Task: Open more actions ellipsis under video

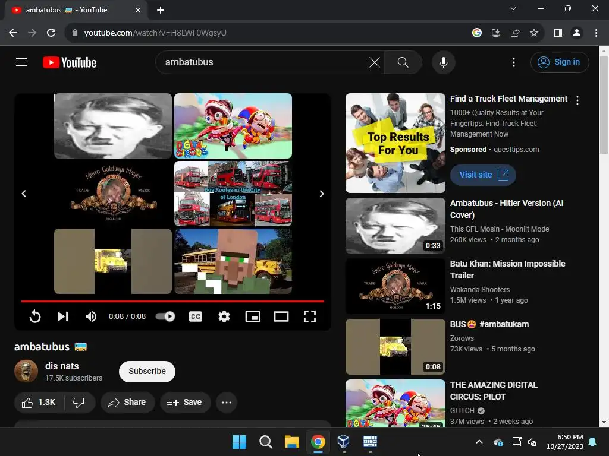Action: pyautogui.click(x=227, y=403)
